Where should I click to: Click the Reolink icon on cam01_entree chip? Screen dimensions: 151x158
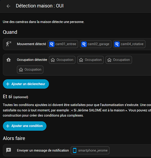52,44
